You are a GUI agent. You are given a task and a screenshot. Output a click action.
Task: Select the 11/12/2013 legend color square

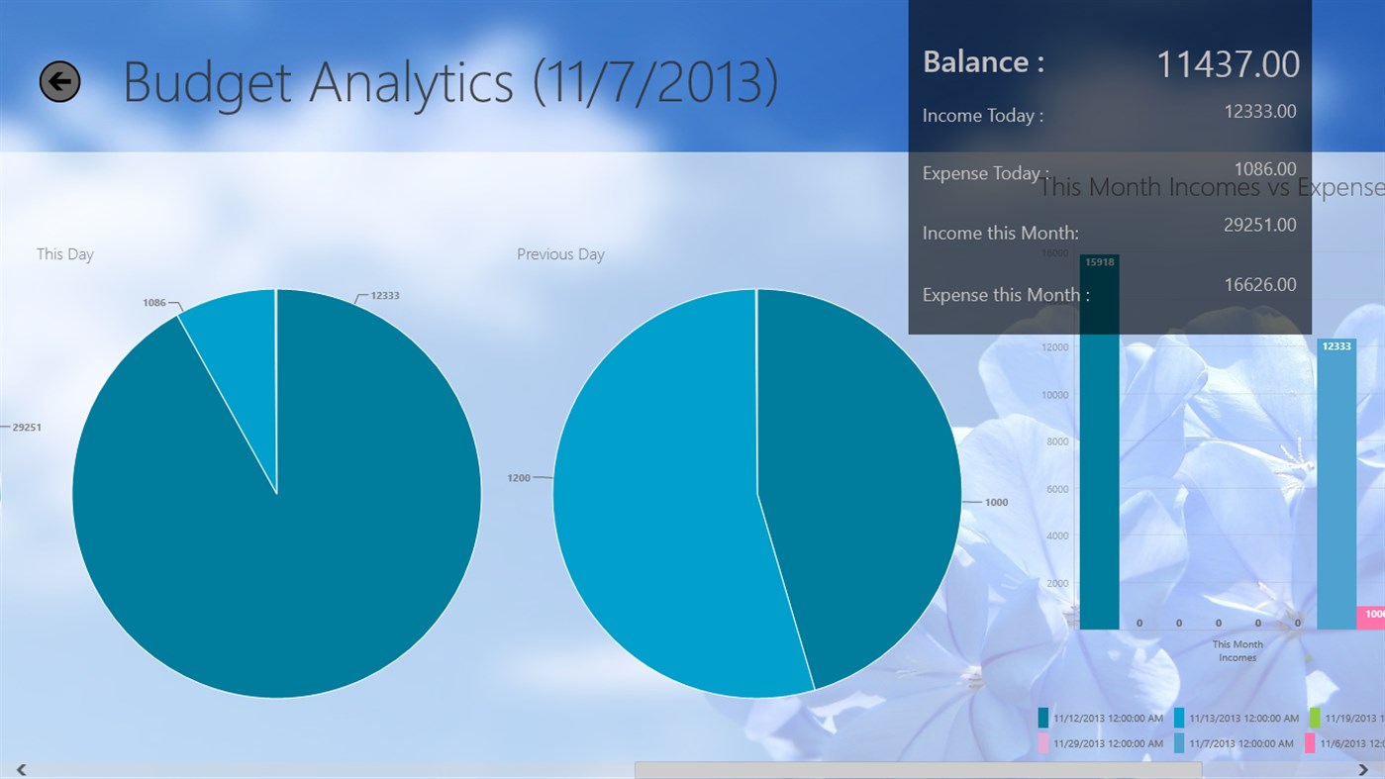pos(1043,719)
